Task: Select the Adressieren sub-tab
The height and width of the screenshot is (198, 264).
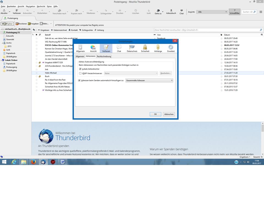Action: (x=90, y=56)
